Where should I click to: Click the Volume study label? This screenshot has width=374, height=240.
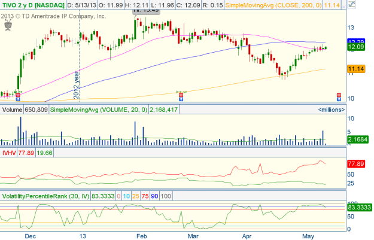click(10, 110)
